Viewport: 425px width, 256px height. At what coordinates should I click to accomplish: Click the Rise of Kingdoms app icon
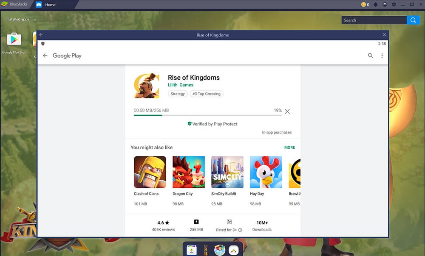tap(147, 86)
